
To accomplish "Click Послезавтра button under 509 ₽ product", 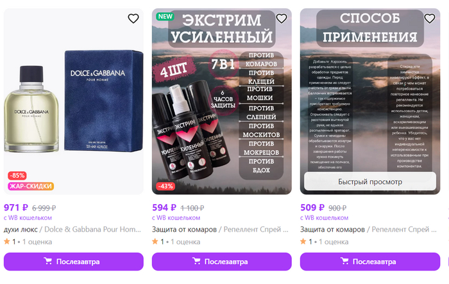I will [370, 262].
